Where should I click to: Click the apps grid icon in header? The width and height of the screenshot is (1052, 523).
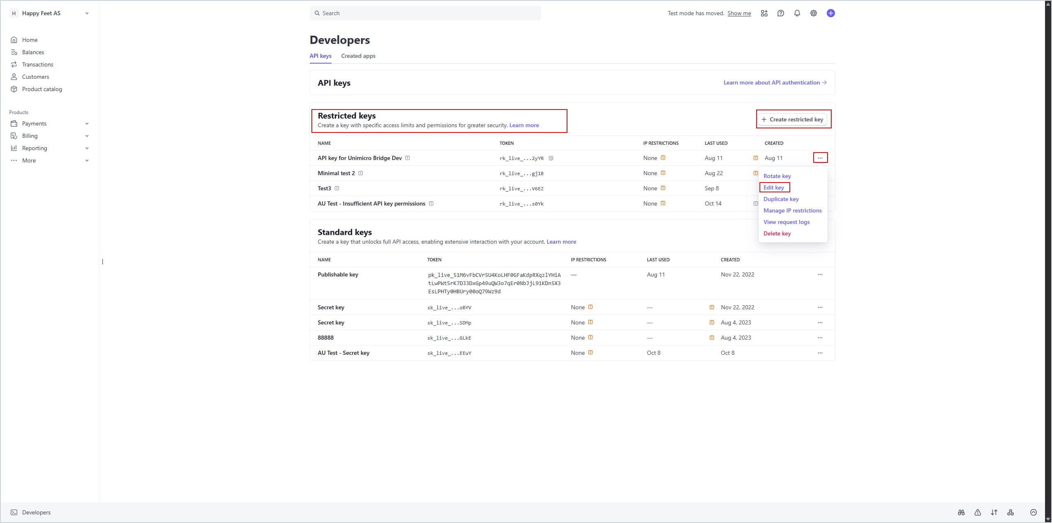[x=764, y=13]
